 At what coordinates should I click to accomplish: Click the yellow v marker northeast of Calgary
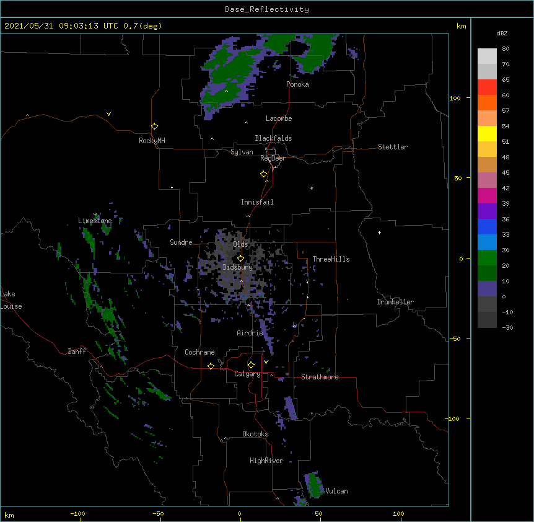266,362
